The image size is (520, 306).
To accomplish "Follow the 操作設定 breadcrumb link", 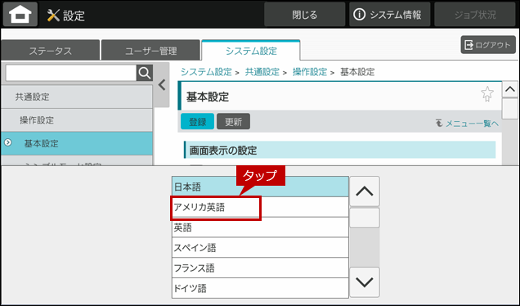I will click(310, 72).
